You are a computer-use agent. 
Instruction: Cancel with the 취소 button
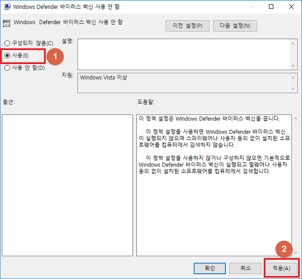pyautogui.click(x=245, y=268)
